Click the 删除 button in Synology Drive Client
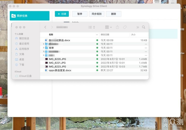Viewport: 186px width, 130px height. (x=113, y=14)
